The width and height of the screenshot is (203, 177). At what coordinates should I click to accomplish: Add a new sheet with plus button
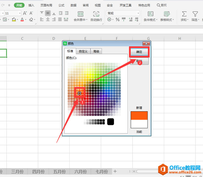[115, 171]
